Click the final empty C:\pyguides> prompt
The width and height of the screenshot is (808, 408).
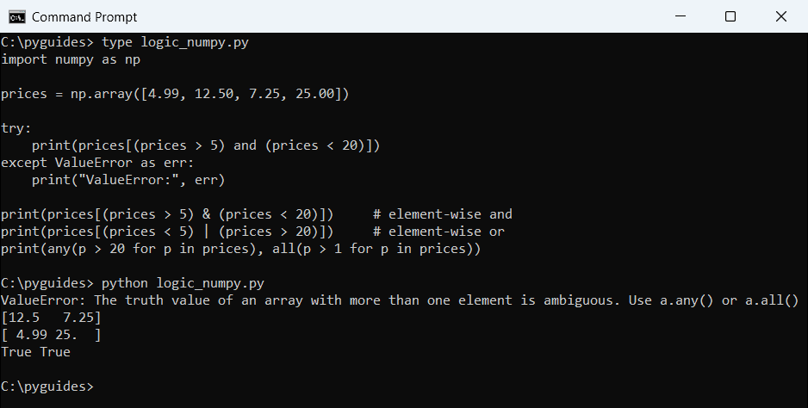click(47, 386)
